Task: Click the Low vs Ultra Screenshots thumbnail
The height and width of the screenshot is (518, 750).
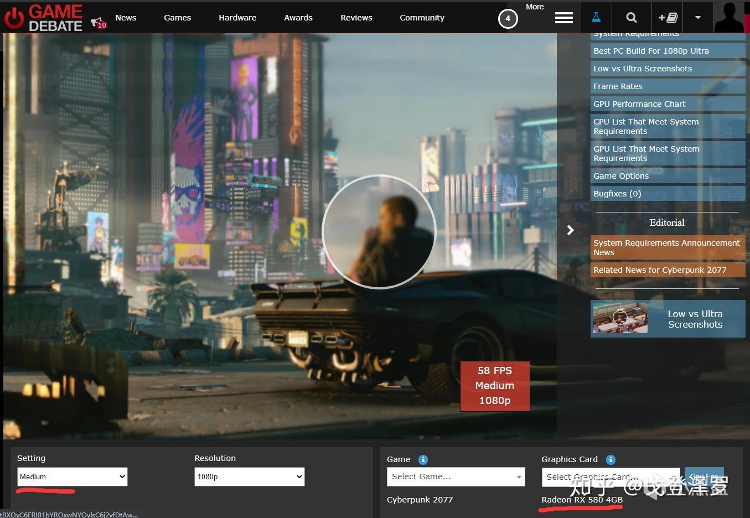Action: [x=620, y=318]
